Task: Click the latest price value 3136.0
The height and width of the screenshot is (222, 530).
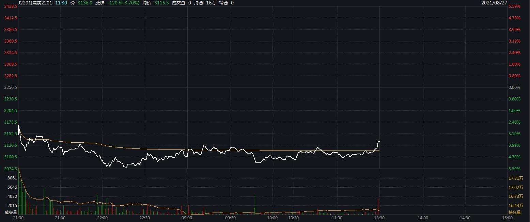Action: [x=85, y=3]
